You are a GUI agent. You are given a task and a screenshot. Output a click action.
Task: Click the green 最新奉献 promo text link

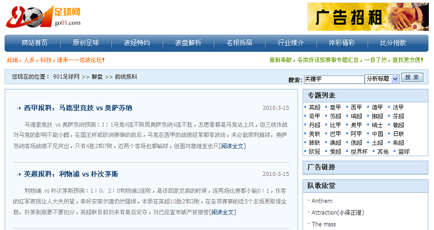(346, 60)
